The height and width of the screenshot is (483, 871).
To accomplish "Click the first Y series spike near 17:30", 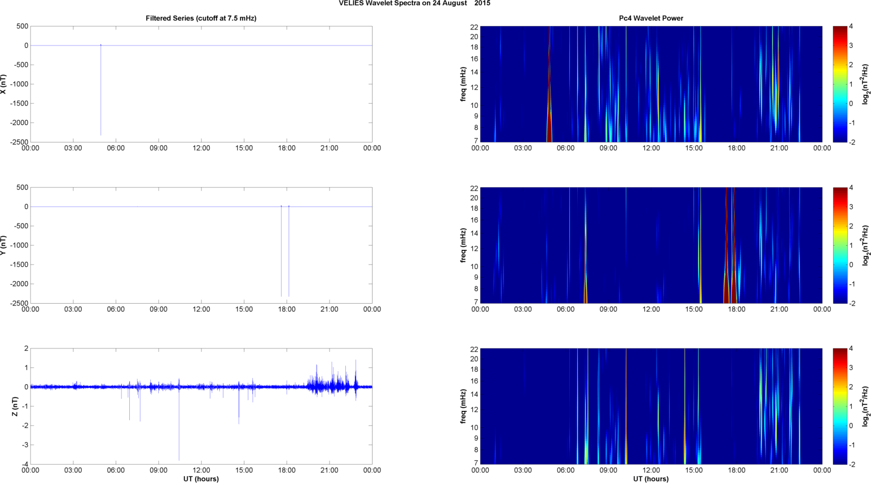I will (x=281, y=250).
